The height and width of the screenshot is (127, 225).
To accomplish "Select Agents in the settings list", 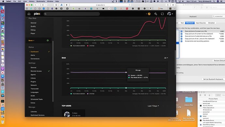I will [x=33, y=75].
